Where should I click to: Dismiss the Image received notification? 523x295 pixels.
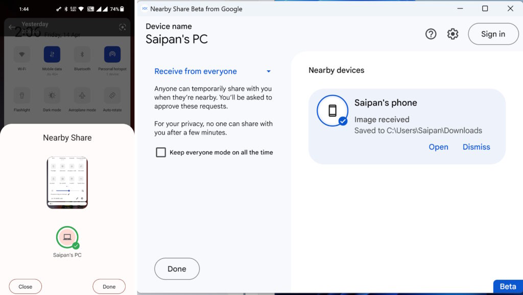coord(476,147)
